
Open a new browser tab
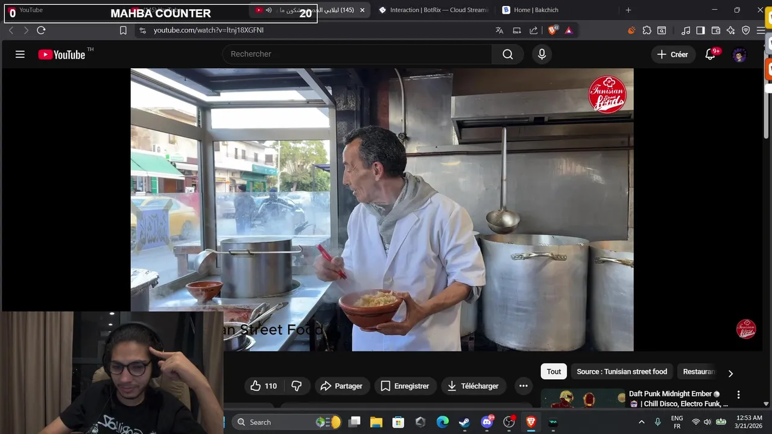(628, 10)
